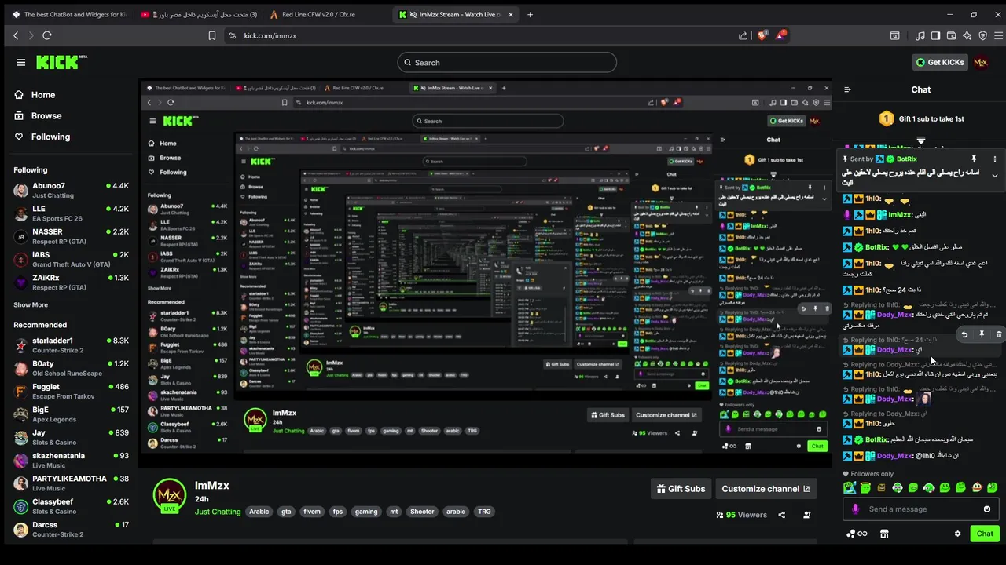Viewport: 1006px width, 565px height.
Task: Switch to the YouTube tab
Action: 198,14
